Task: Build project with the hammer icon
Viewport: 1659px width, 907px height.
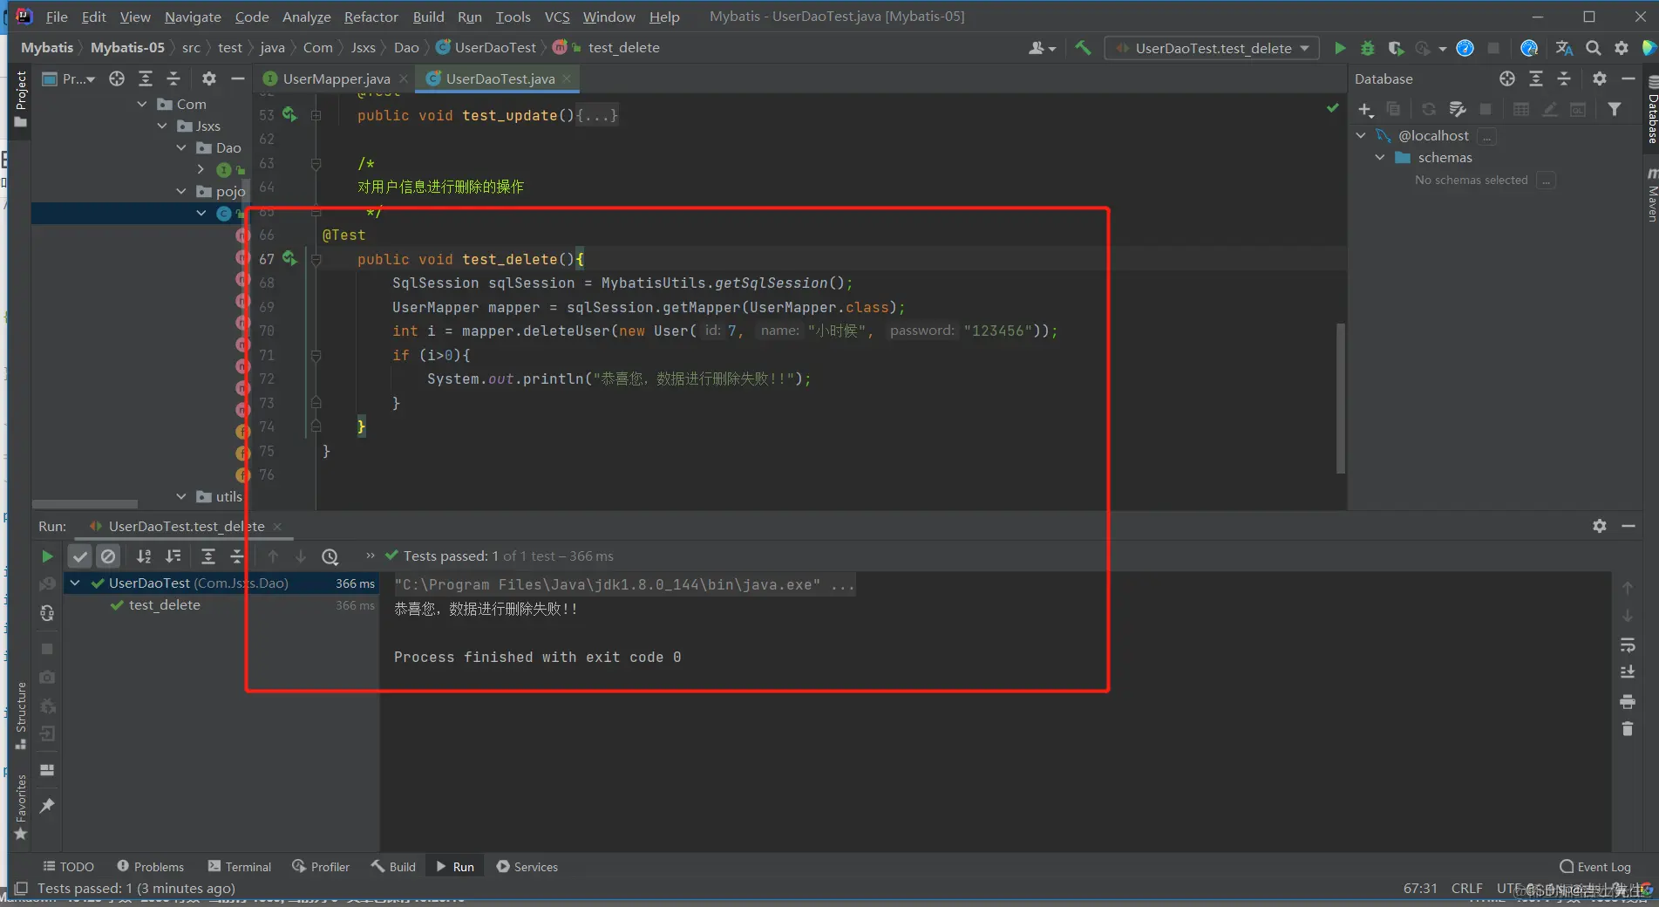Action: click(x=1083, y=48)
